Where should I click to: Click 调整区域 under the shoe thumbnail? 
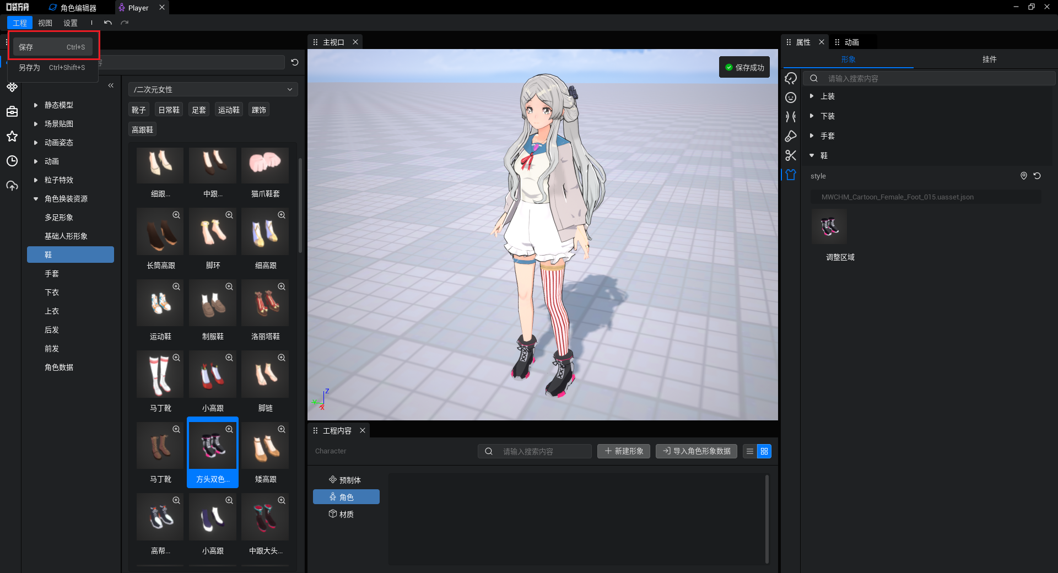[840, 257]
